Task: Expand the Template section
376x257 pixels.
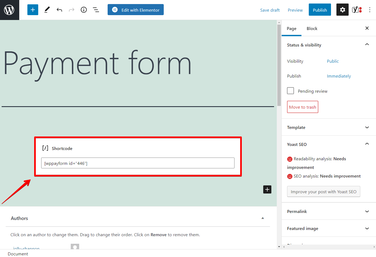Action: tap(367, 127)
